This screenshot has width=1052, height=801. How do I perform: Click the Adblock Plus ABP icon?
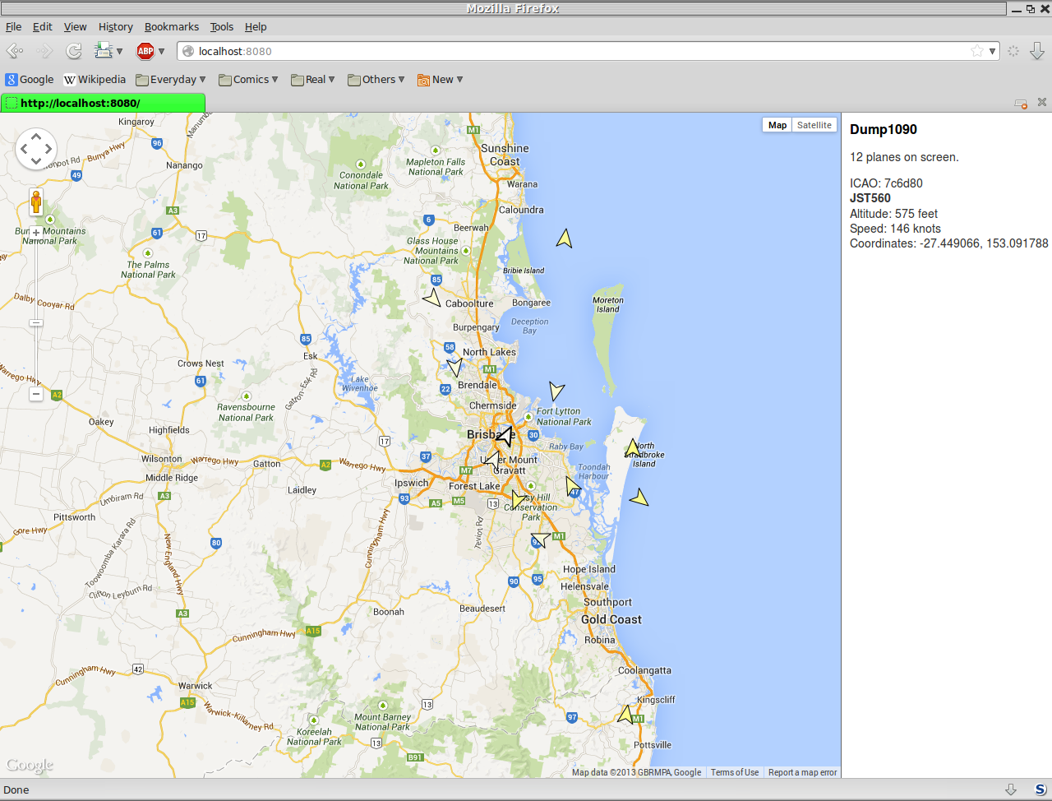[x=145, y=51]
